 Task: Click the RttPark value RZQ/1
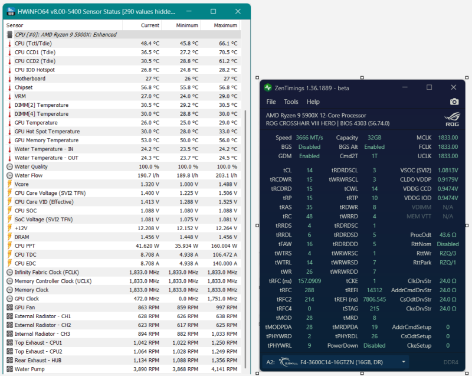(x=448, y=263)
